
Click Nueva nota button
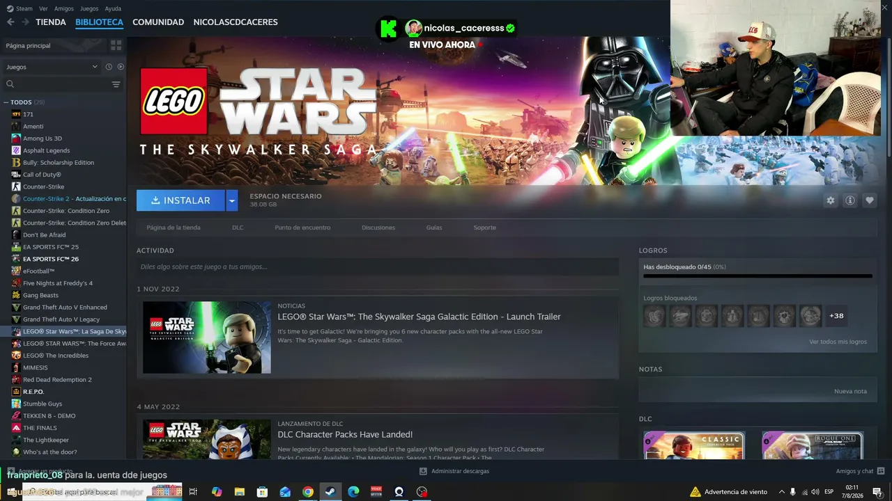(850, 391)
